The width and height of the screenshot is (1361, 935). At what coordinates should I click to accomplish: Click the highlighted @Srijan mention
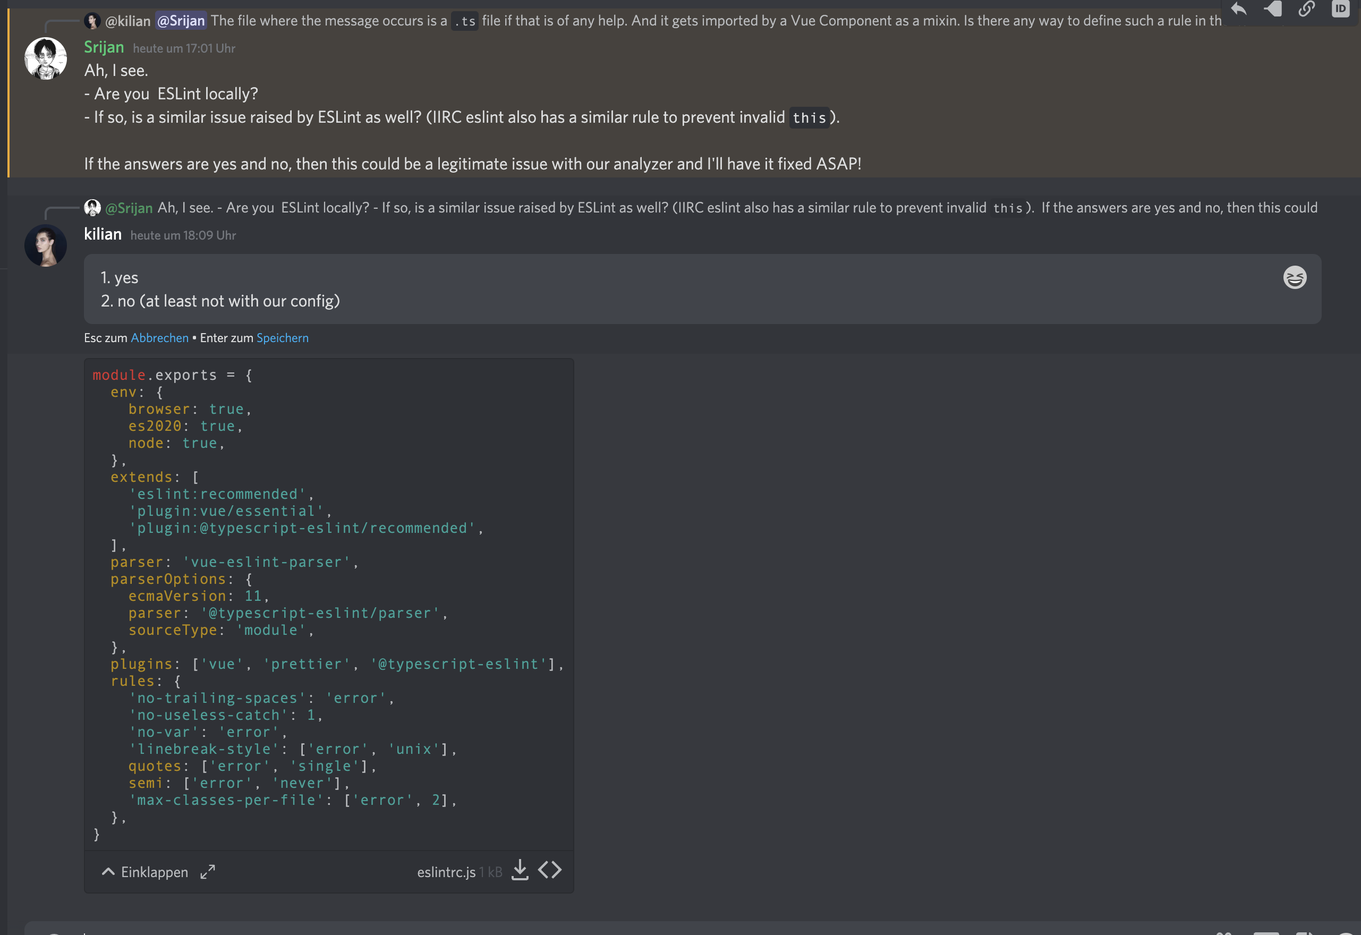(181, 21)
